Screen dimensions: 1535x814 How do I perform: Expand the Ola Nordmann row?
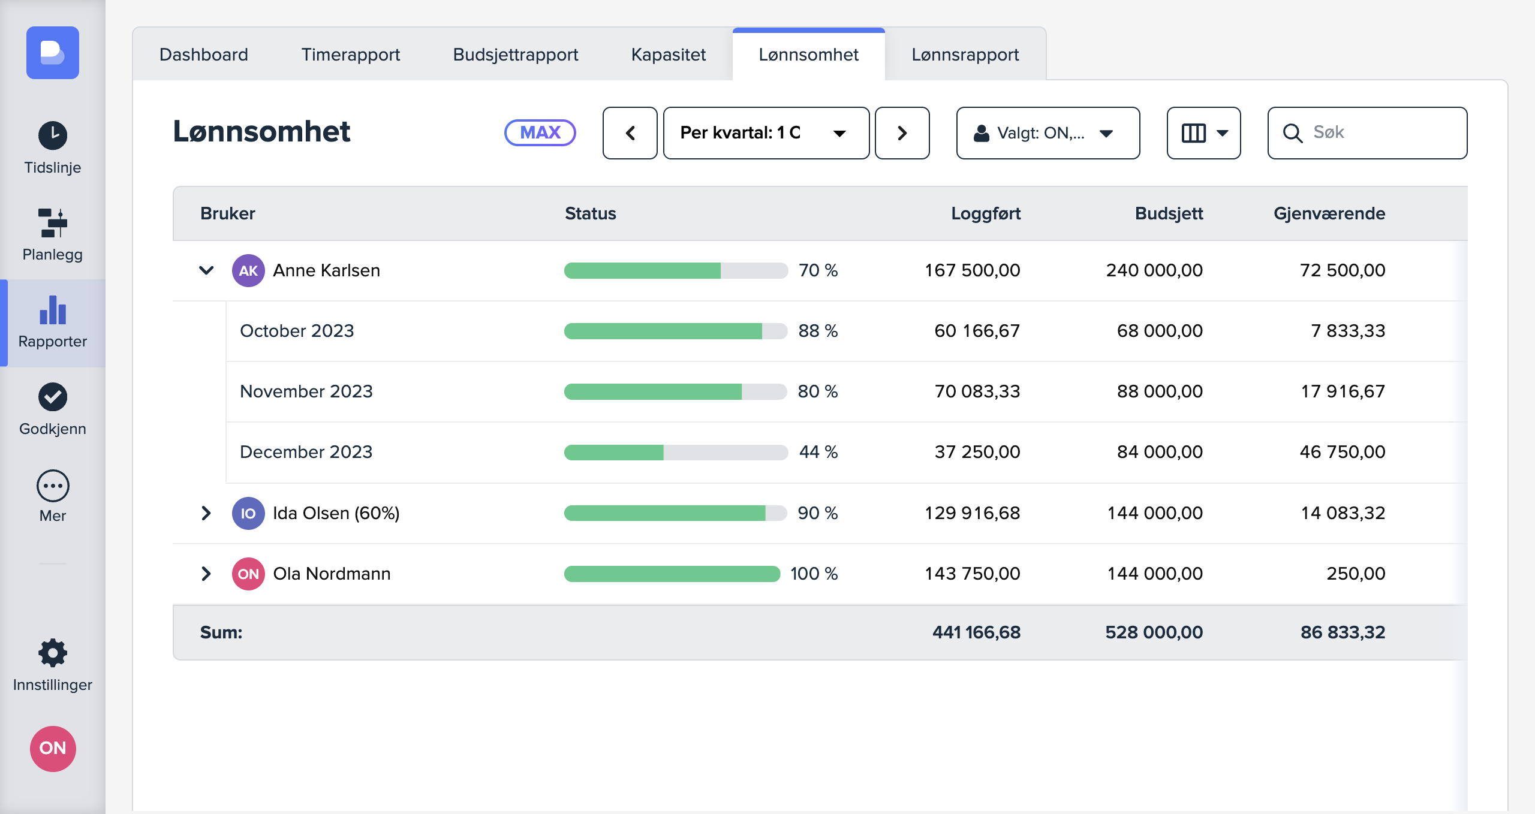click(x=206, y=574)
